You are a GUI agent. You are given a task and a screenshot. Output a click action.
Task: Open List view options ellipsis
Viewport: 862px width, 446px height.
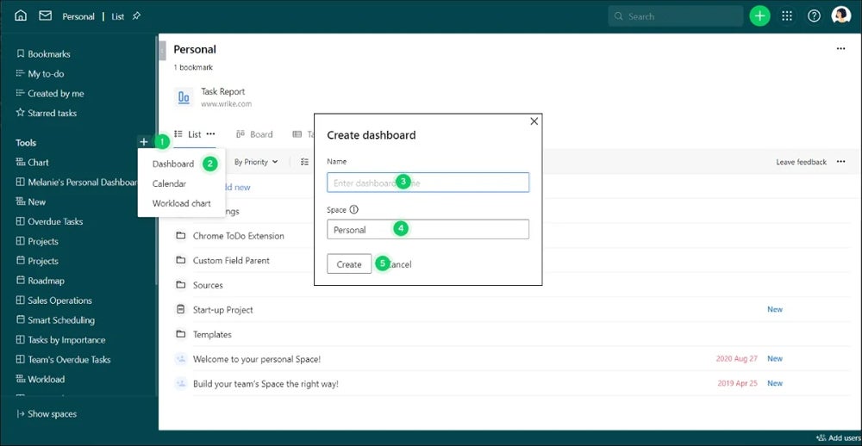[210, 134]
